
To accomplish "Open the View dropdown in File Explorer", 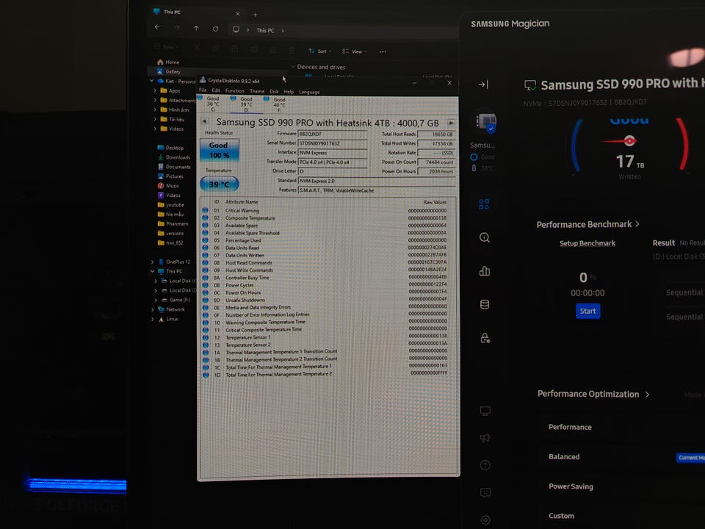I will [x=354, y=51].
